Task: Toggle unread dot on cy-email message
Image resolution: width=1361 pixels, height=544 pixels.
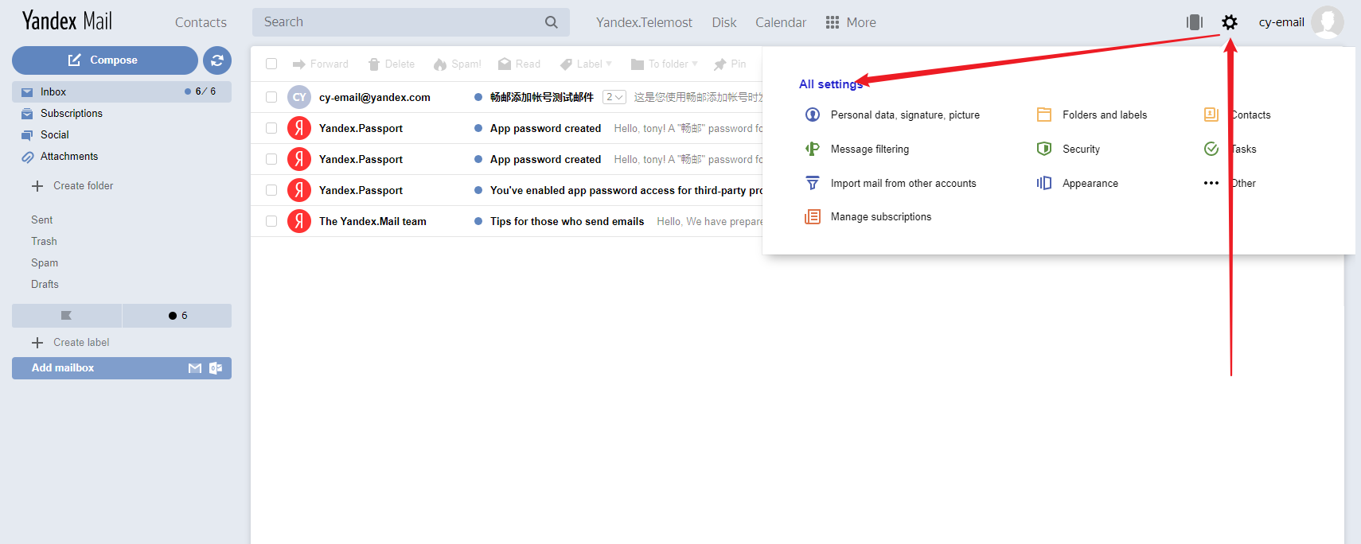Action: click(x=478, y=97)
